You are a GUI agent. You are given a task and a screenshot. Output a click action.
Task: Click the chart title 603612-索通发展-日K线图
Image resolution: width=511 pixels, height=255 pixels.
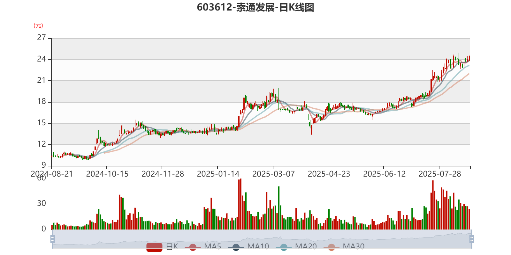pos(256,7)
